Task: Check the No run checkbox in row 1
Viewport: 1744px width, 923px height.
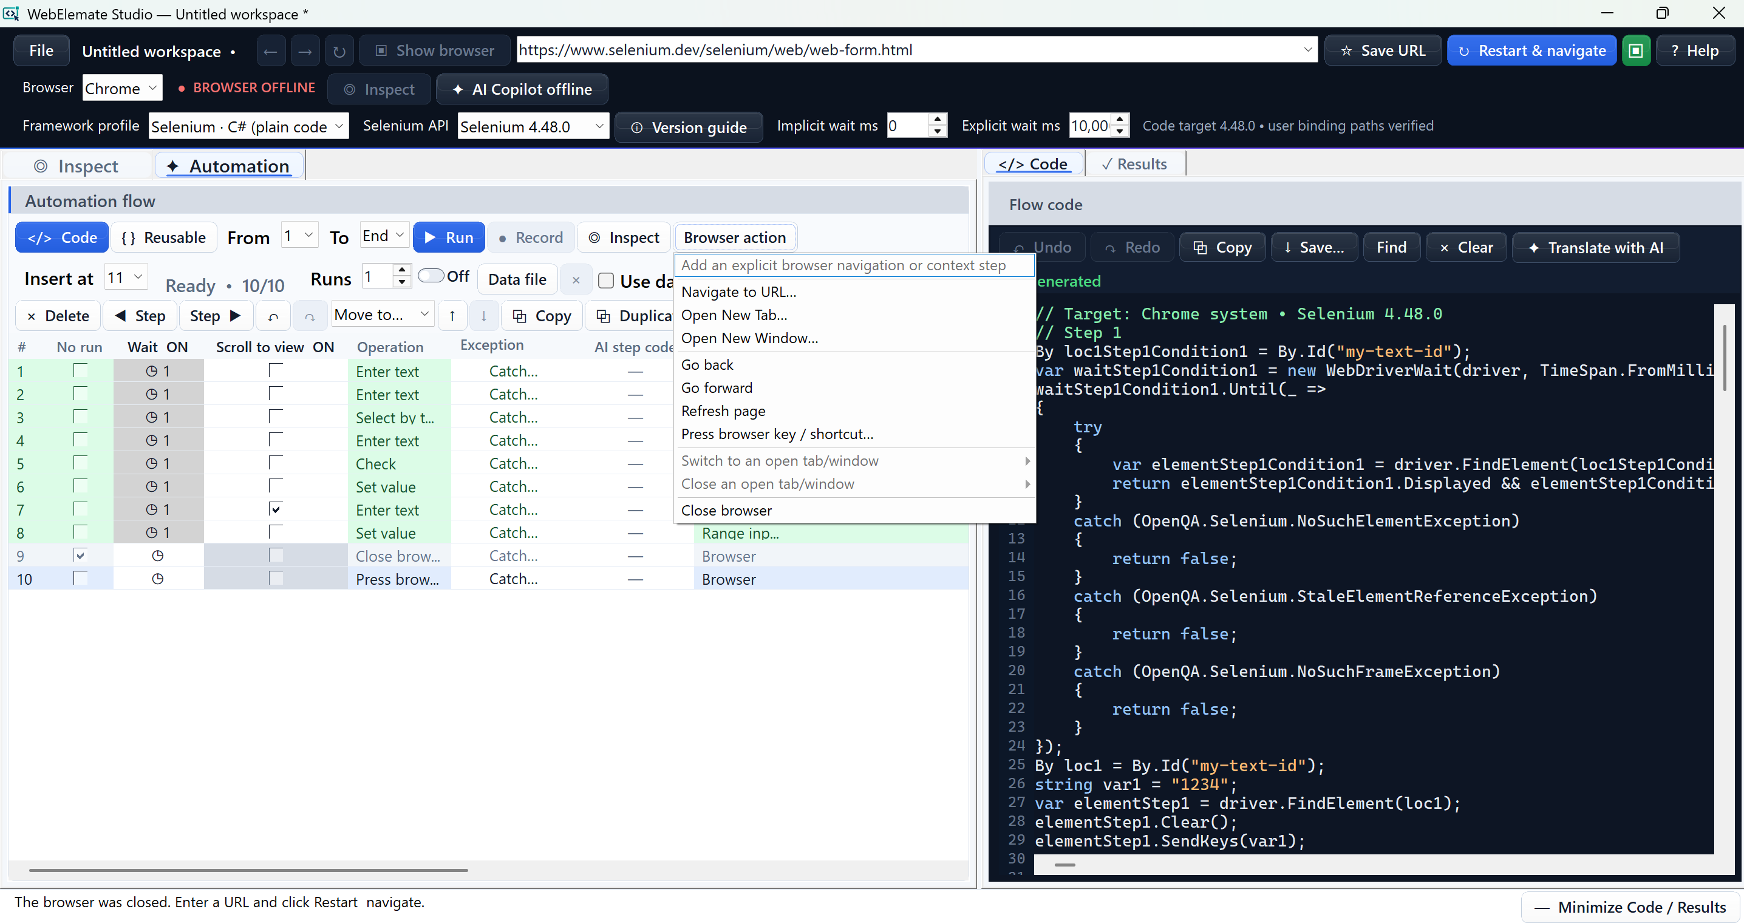Action: coord(80,370)
